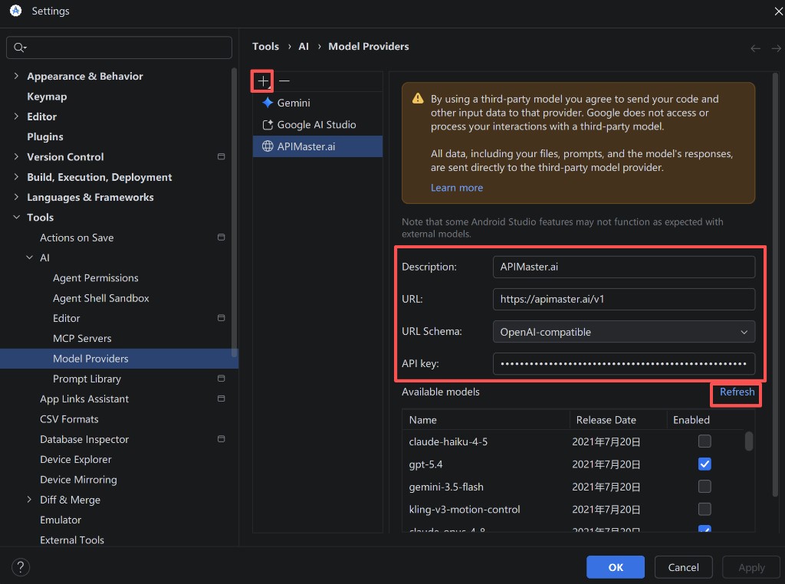Click project-level icon beside Actions on Save
The image size is (785, 584).
(x=221, y=238)
